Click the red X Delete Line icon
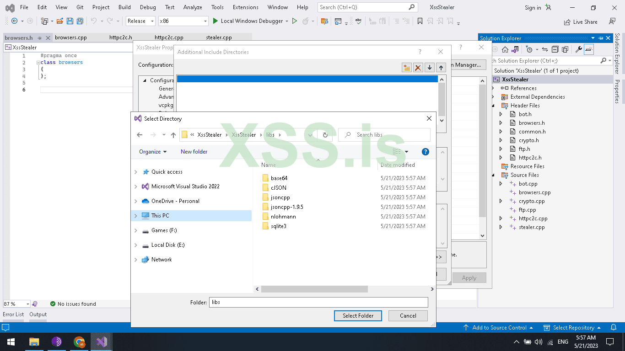Image resolution: width=625 pixels, height=351 pixels. pos(418,68)
